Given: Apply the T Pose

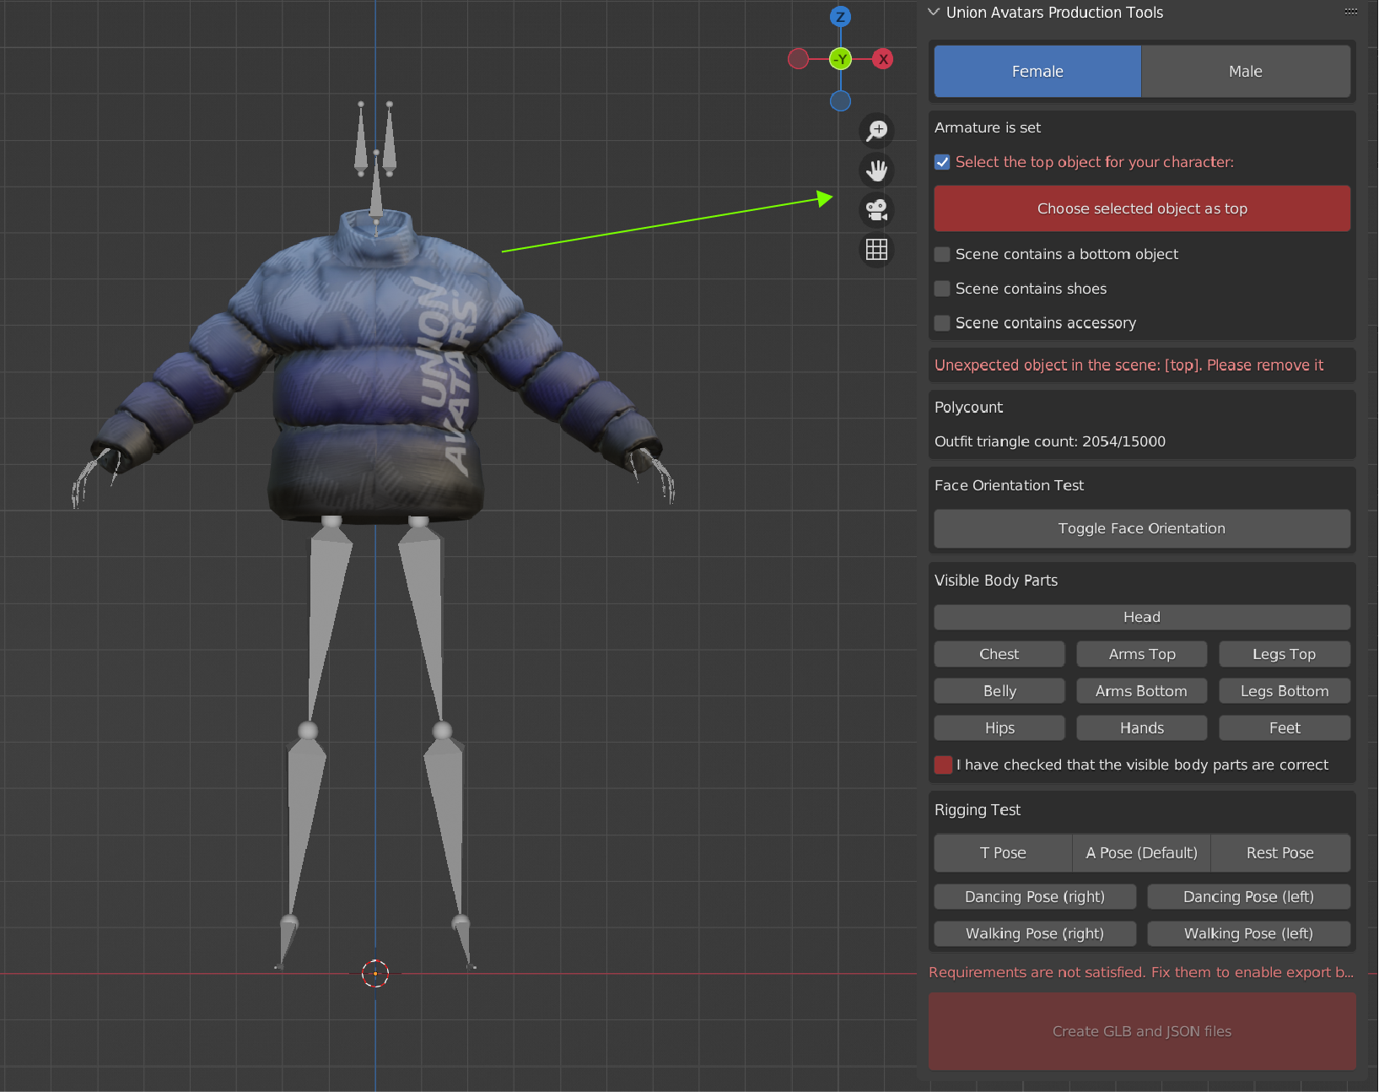Looking at the screenshot, I should pyautogui.click(x=1003, y=853).
